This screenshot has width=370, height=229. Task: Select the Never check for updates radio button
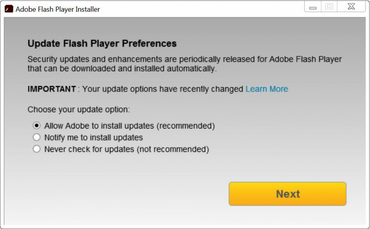37,149
